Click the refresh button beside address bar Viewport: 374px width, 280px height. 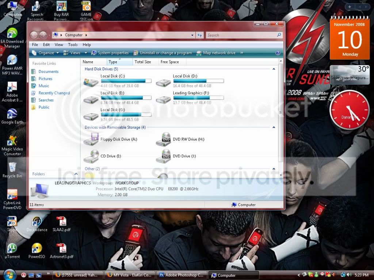200,35
